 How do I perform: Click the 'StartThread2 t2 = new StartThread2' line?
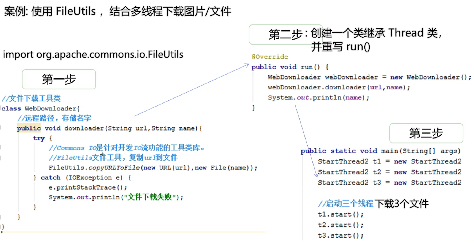[390, 172]
